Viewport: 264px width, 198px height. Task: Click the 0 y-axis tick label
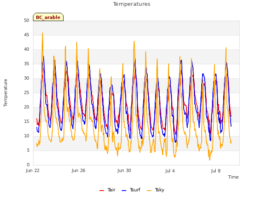click(28, 165)
